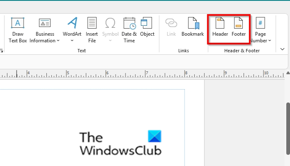
Task: Select the Draw Text Box tool
Action: click(18, 30)
